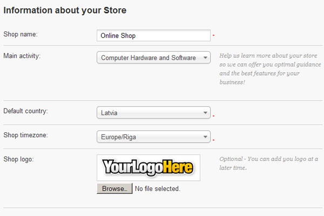Click the required marker beside Default country
The height and width of the screenshot is (216, 324).
[213, 116]
